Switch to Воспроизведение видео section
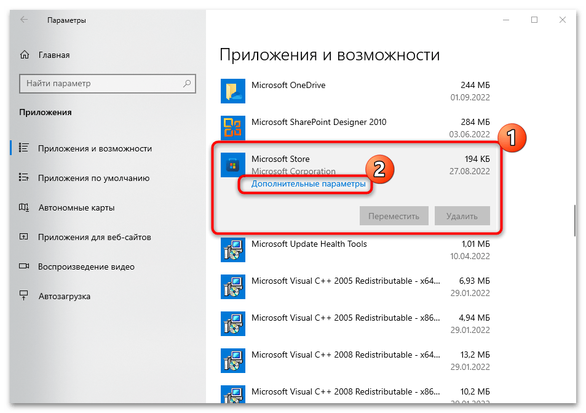This screenshot has height=413, width=586. pos(86,267)
